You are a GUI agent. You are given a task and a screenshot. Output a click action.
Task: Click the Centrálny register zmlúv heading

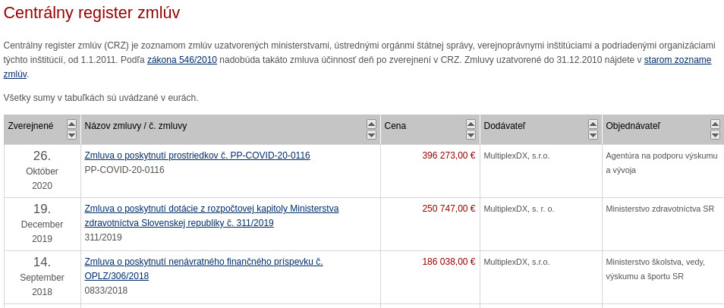(x=92, y=13)
